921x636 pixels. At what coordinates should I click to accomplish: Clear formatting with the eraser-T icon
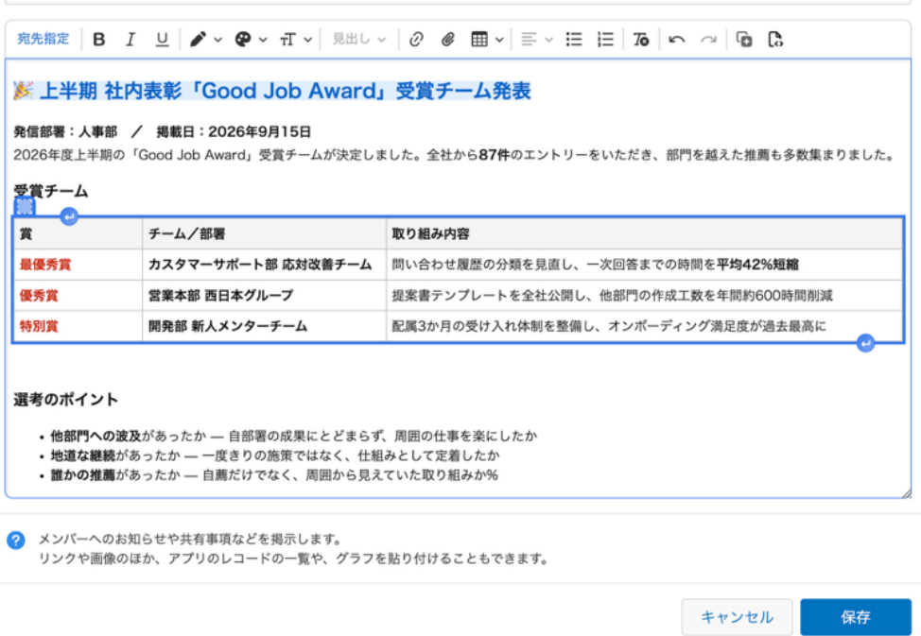pyautogui.click(x=641, y=40)
